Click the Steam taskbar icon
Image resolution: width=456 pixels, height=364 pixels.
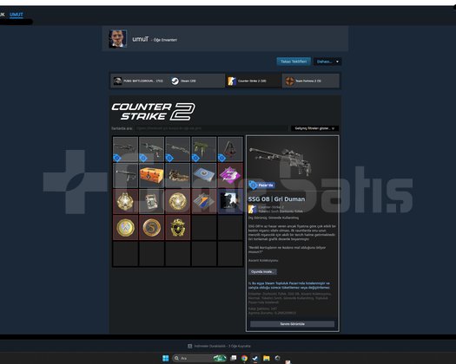pos(255,358)
